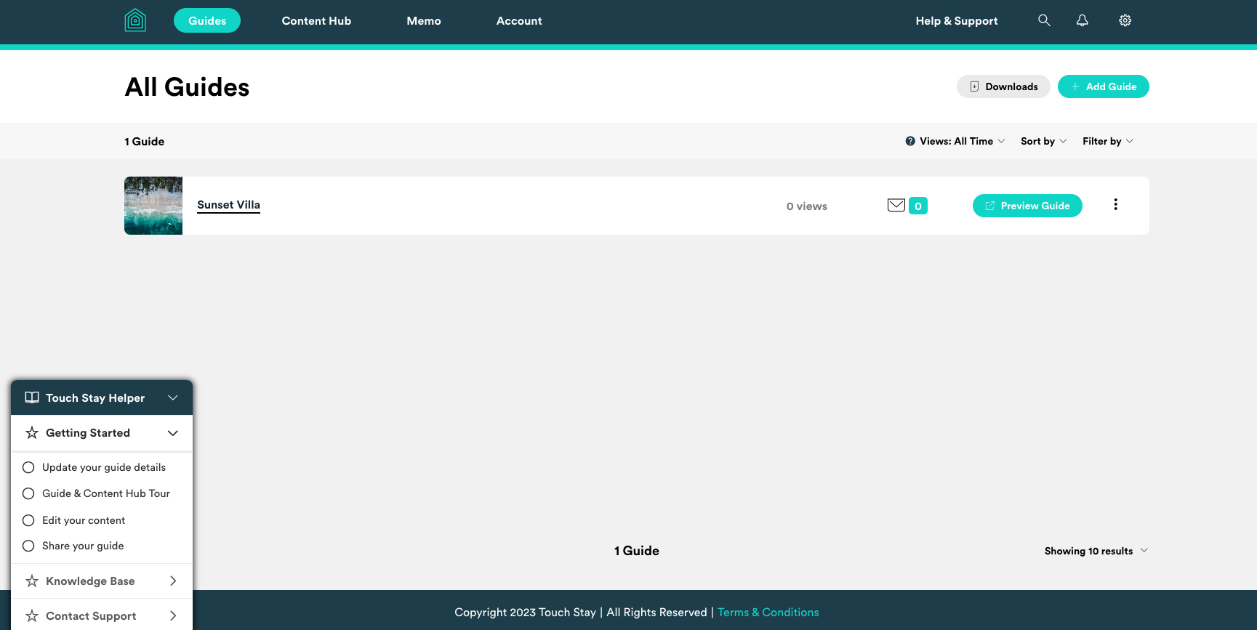Open notifications bell icon

pyautogui.click(x=1082, y=20)
